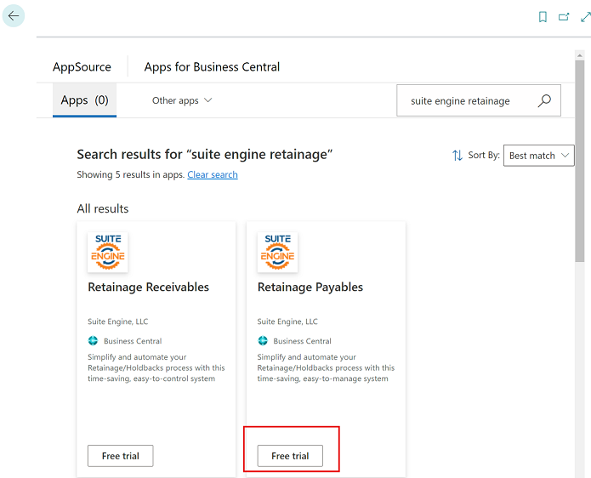Start Free trial for Retainage Receivables
591x478 pixels.
click(x=120, y=456)
